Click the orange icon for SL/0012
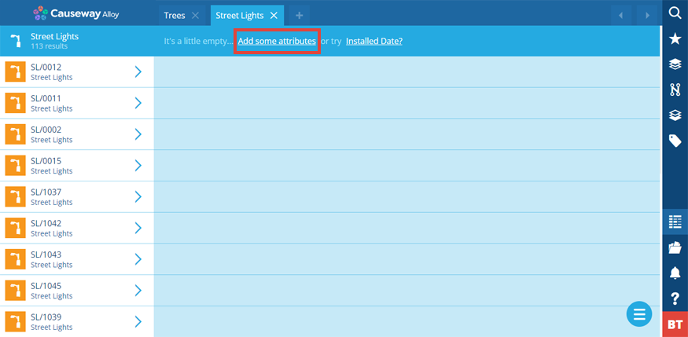The image size is (688, 337). (x=16, y=71)
